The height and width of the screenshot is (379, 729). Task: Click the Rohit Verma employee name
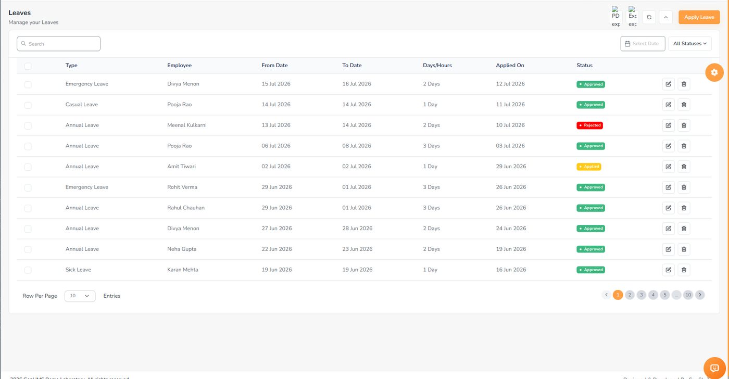182,187
